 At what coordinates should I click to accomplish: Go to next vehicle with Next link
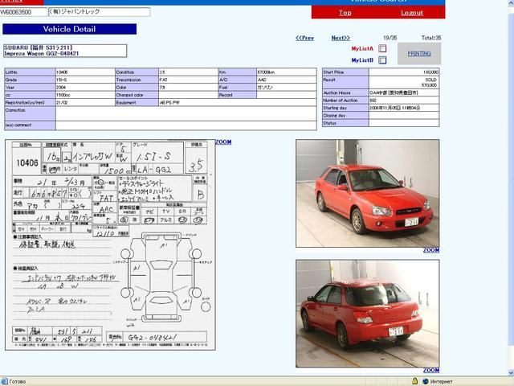[x=341, y=38]
